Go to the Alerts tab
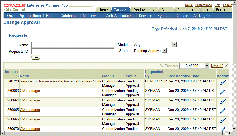This screenshot has width=237, height=136. [166, 10]
